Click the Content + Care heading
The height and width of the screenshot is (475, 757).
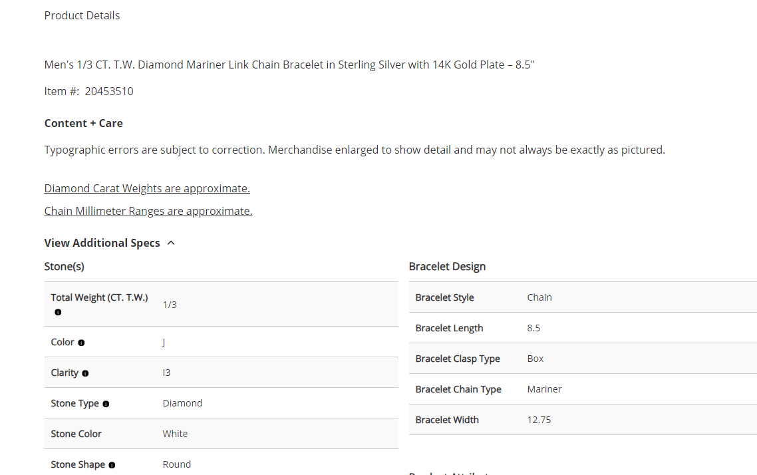84,123
